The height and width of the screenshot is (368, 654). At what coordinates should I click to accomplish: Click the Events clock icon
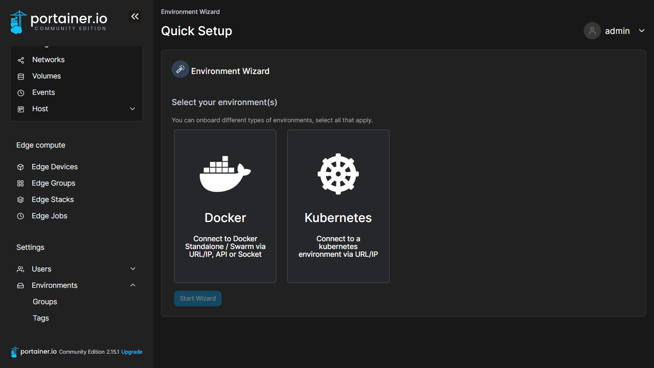(x=21, y=93)
